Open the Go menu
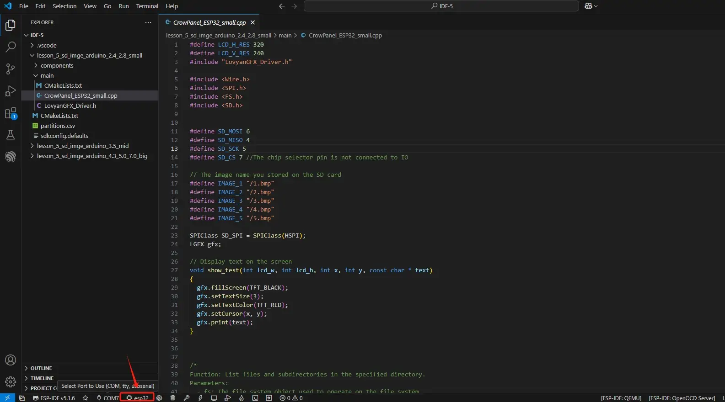725x402 pixels. [107, 6]
